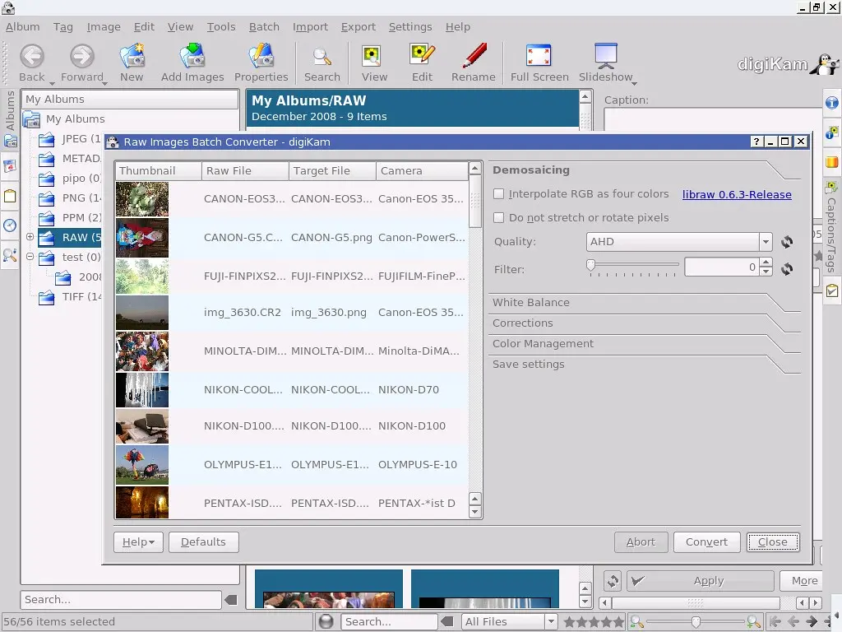This screenshot has height=632, width=842.
Task: Click the libraw 0.6.3-Release link
Action: (736, 194)
